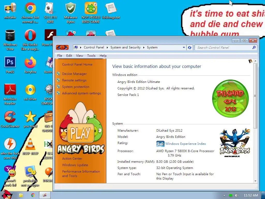Image resolution: width=265 pixels, height=199 pixels.
Task: Expand the arrow before 'Control Panel' breadcrumb
Action: tap(80, 48)
